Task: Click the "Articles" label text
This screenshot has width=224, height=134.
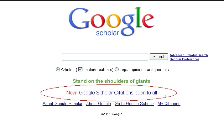Action: pos(68,70)
